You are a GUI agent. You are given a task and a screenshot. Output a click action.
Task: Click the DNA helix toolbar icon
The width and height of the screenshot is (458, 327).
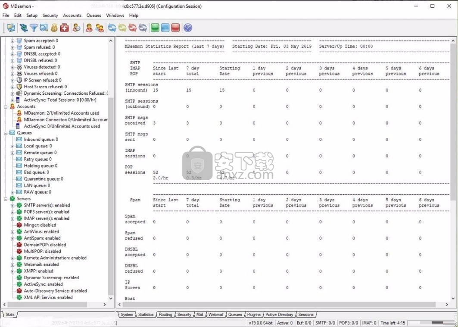(x=24, y=28)
